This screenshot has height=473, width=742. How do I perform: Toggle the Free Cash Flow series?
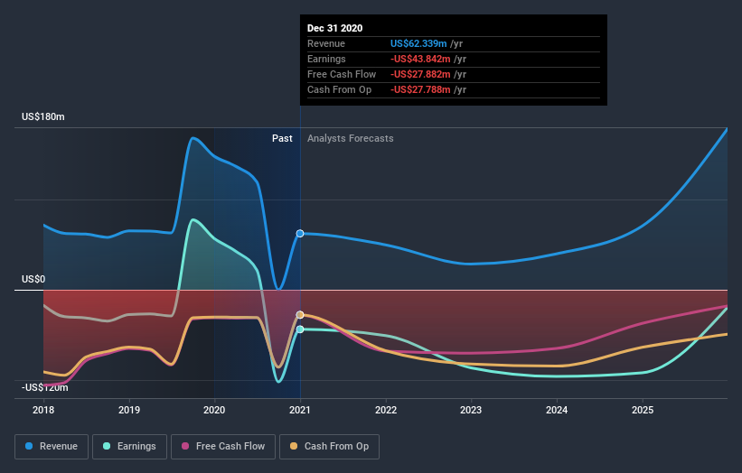coord(223,447)
